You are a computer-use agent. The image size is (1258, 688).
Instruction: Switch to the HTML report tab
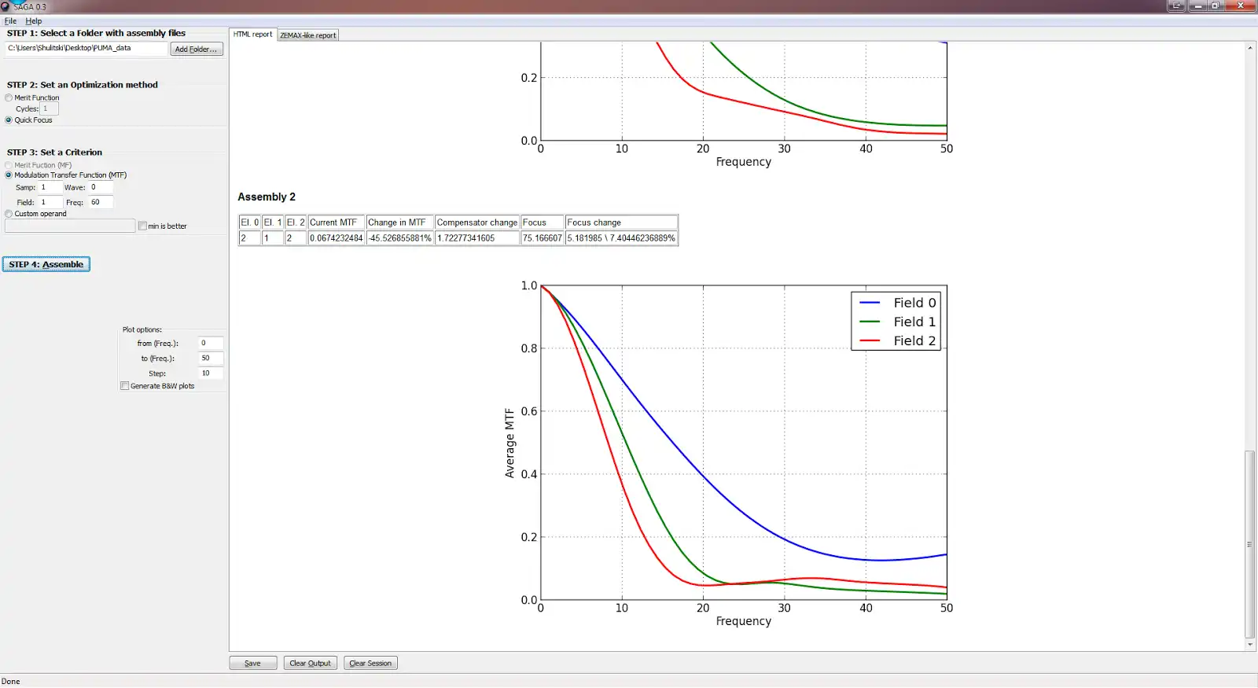click(x=252, y=35)
